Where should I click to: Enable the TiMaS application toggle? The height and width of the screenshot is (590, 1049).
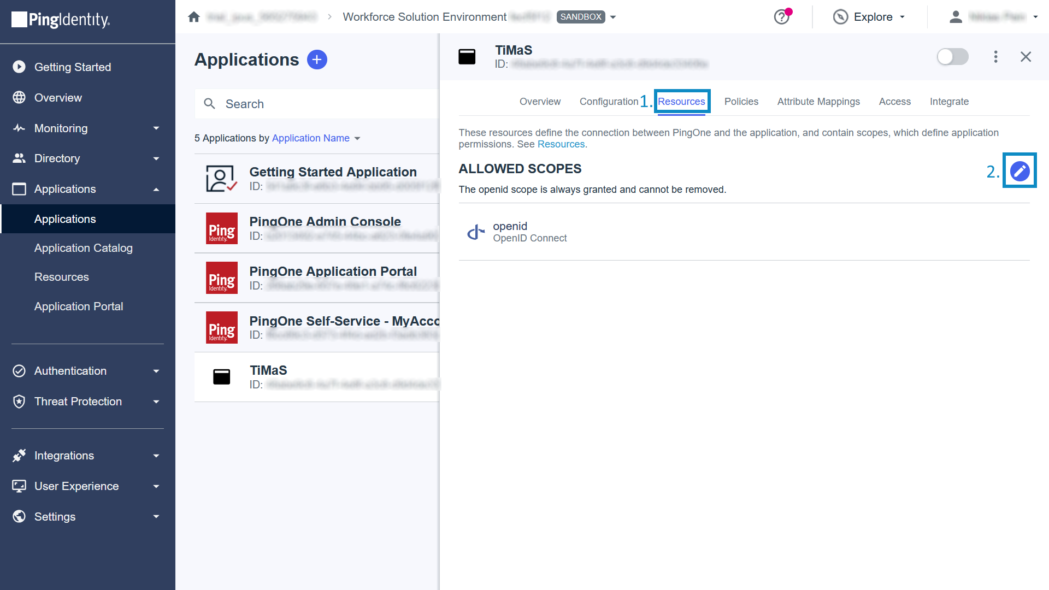(952, 57)
